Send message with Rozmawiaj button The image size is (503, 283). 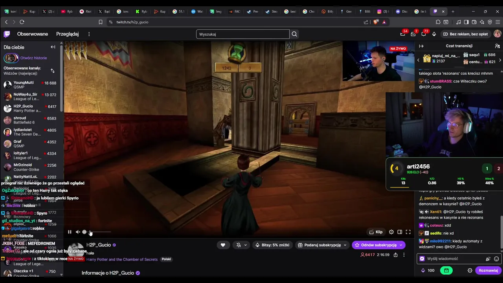click(x=488, y=270)
